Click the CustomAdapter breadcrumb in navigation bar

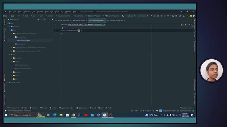[94, 16]
